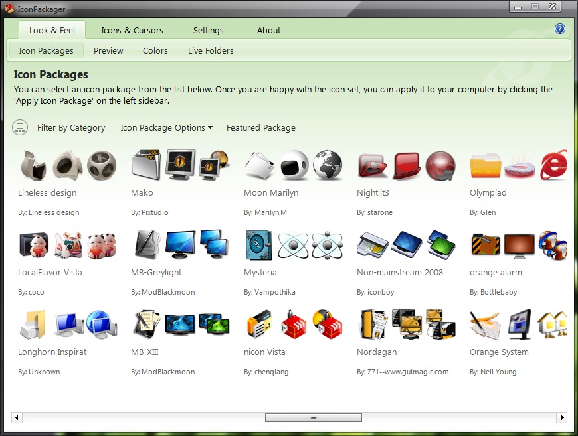578x436 pixels.
Task: Select the Moon Marilyn helmet icon
Action: 294,165
